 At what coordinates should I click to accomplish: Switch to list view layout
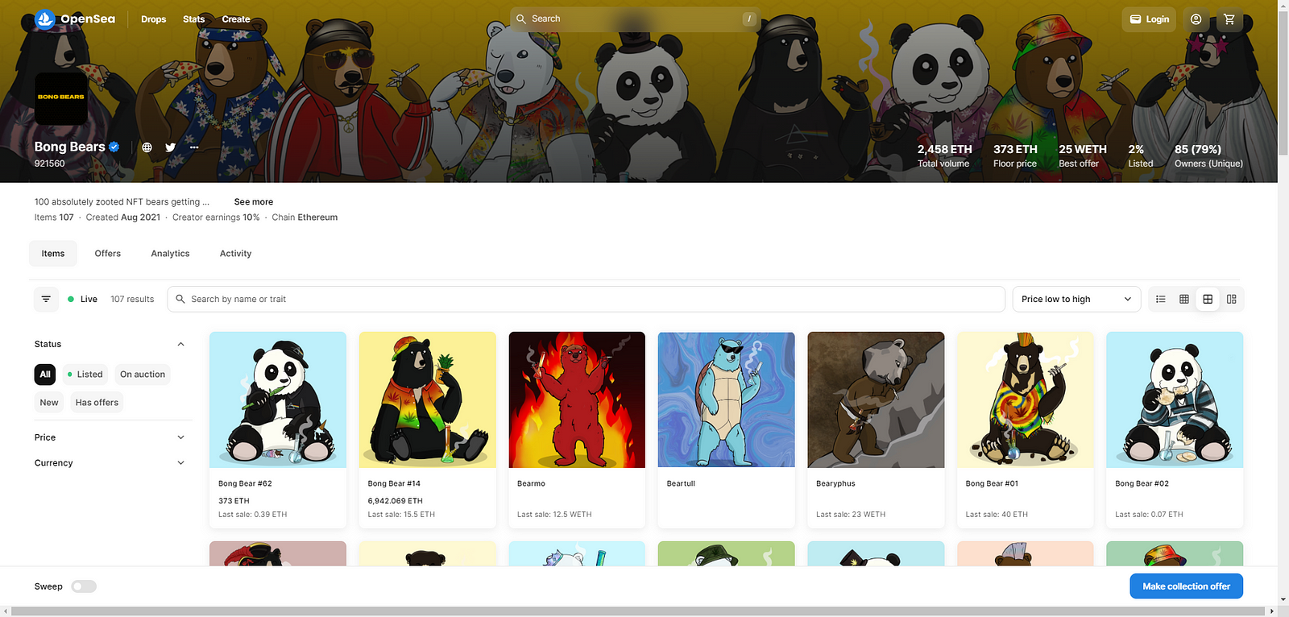pos(1160,299)
